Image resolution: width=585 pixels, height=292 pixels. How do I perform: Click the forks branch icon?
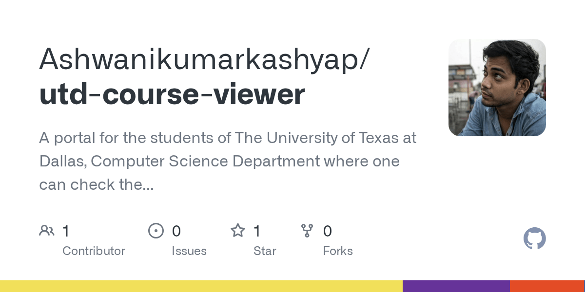tap(307, 231)
